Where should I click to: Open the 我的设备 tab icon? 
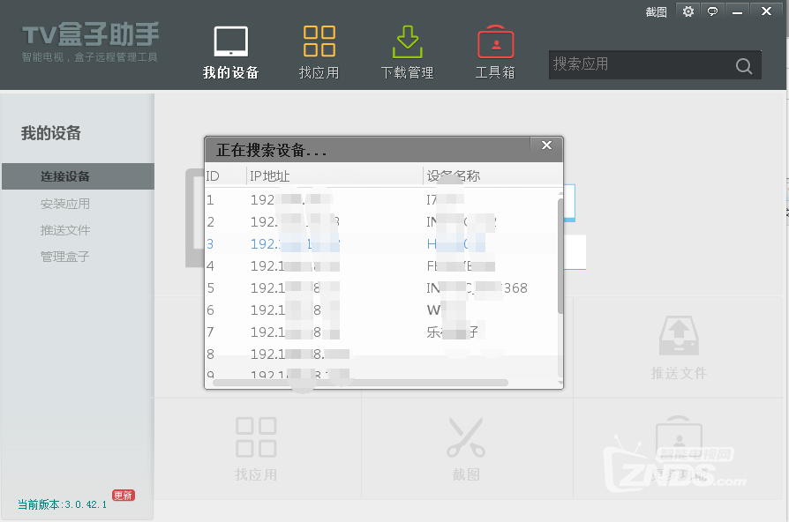tap(231, 41)
